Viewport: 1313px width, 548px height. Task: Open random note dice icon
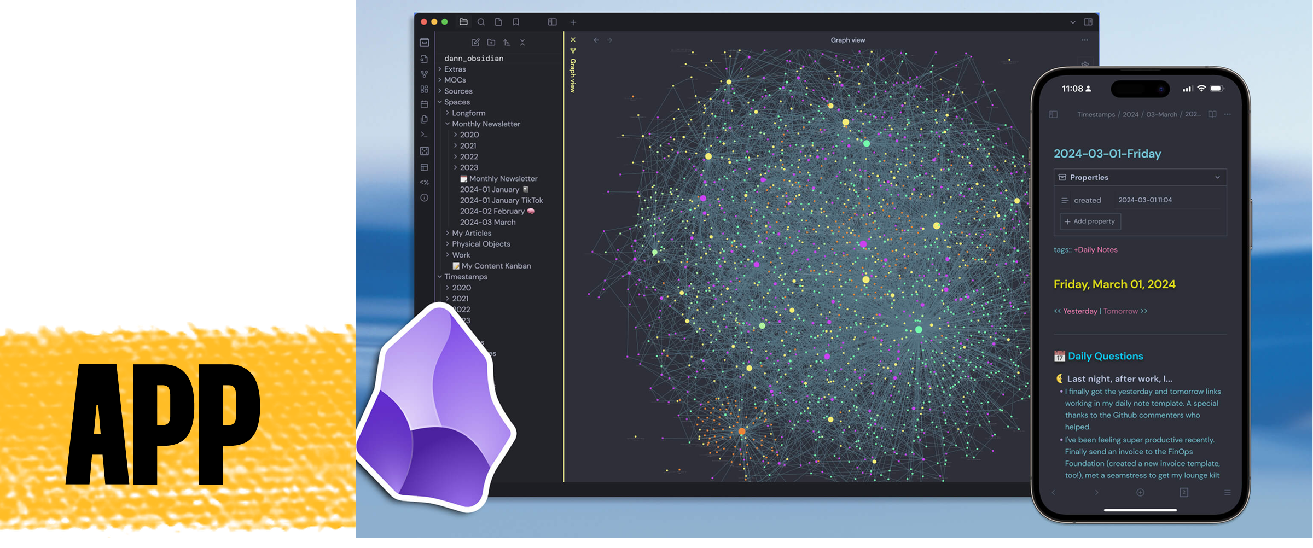pos(425,151)
